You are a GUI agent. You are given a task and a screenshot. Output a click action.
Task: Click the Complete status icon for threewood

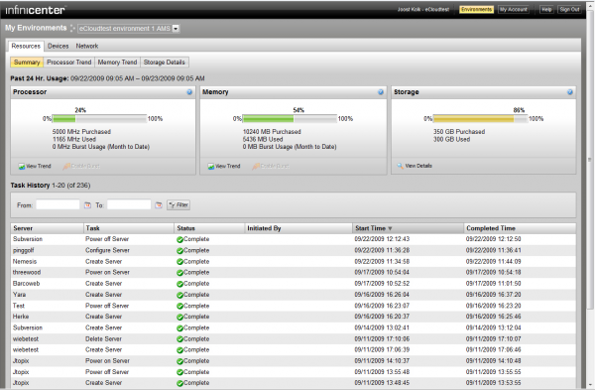tap(179, 273)
